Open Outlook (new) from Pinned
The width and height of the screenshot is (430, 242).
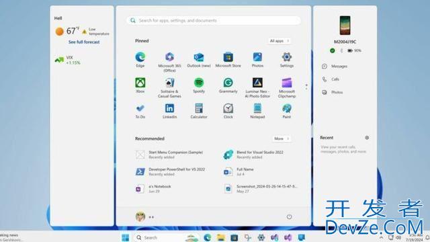[199, 60]
